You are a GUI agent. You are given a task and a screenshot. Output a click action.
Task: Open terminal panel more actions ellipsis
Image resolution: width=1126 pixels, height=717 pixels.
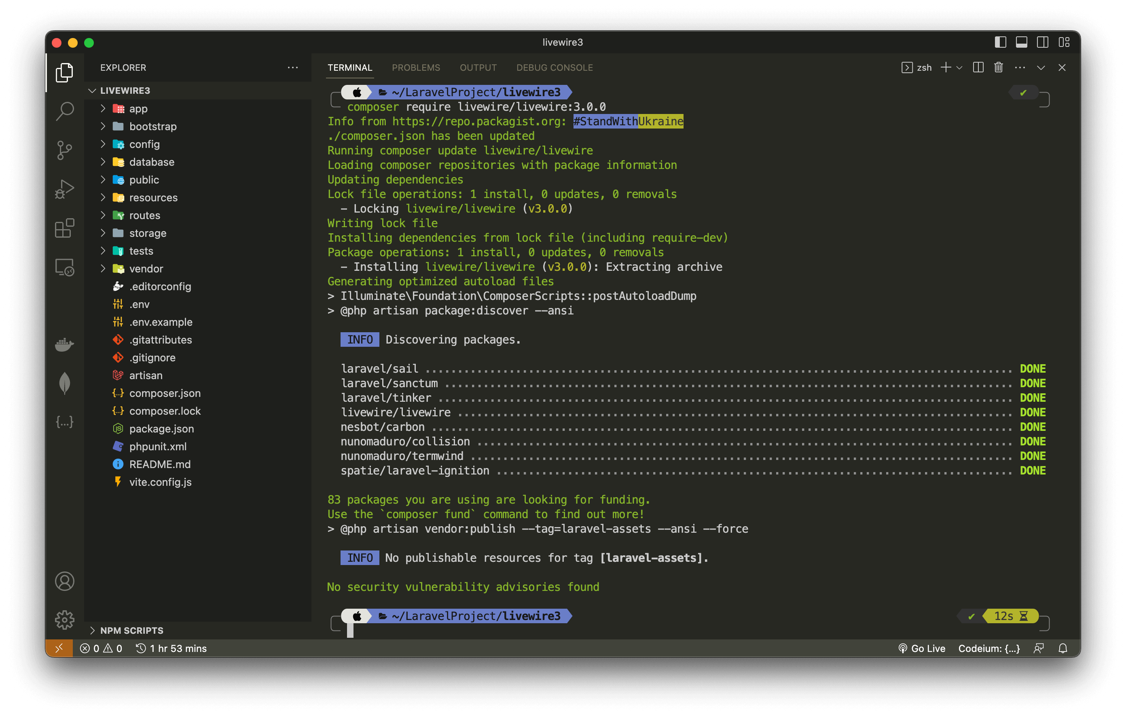tap(1020, 67)
